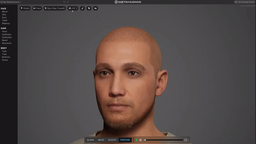Image resolution: width=256 pixels, height=144 pixels.
Task: Open the Makeup section under Face
Action: (6, 23)
